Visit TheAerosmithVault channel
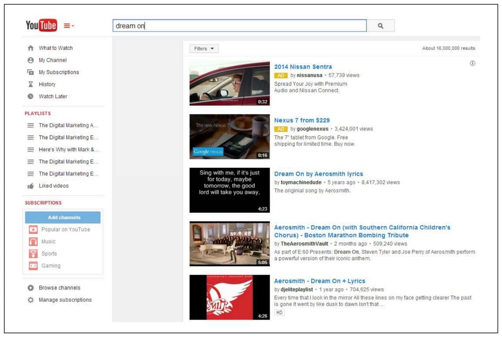 [x=304, y=243]
